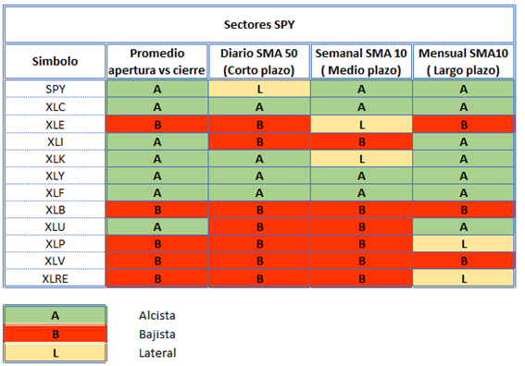
Task: Select the Mensual SMA10 header cell
Action: pos(463,62)
